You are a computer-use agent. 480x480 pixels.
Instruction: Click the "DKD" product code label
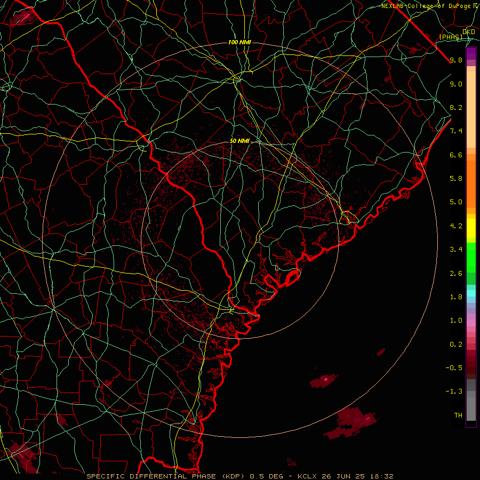[x=469, y=32]
